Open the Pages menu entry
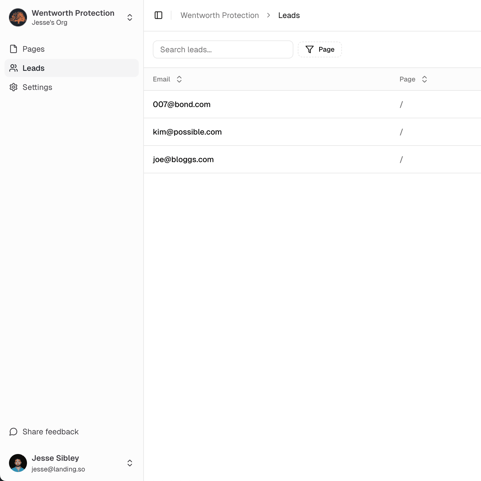 point(33,49)
